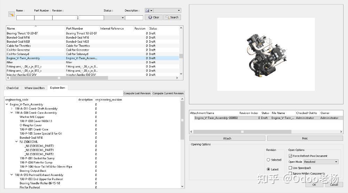This screenshot has height=193, width=348.
Task: Click the OK button
Action: pyautogui.click(x=314, y=185)
